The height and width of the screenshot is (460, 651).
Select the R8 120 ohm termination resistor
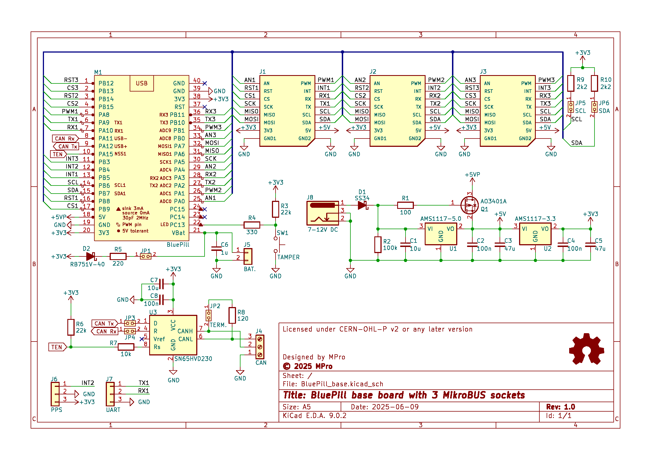click(232, 315)
